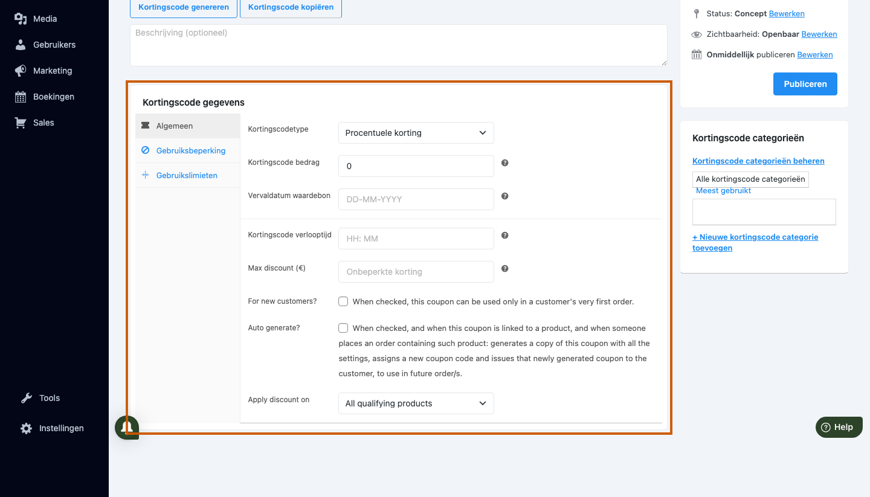This screenshot has height=497, width=870.
Task: Click the Algemeen ticket icon
Action: 145,126
